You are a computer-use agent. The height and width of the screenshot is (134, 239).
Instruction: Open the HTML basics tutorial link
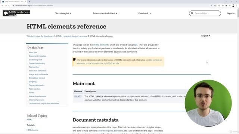32,130
